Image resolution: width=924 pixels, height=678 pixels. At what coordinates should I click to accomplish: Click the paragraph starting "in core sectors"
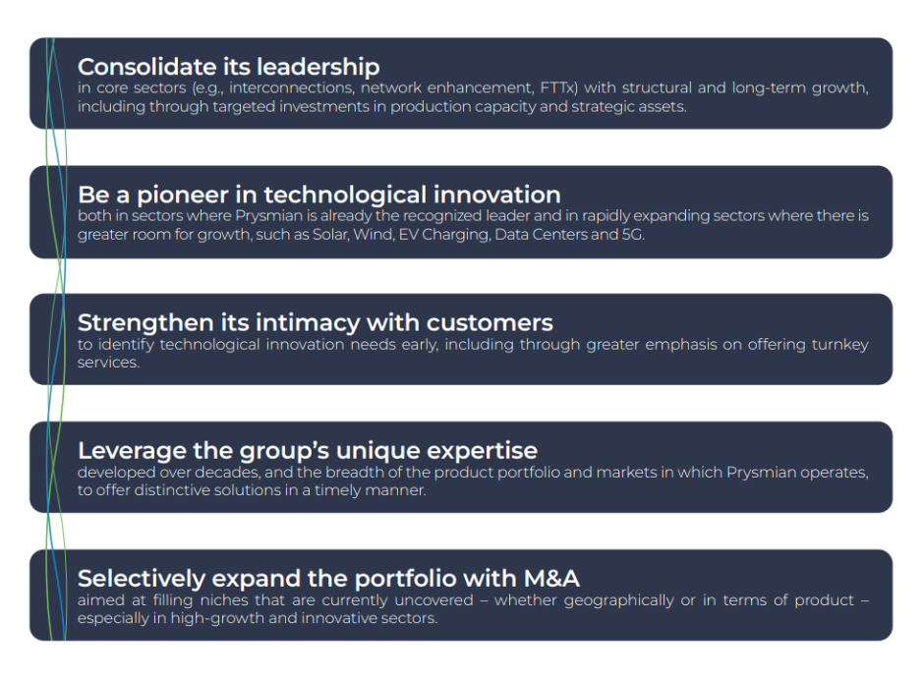(472, 97)
